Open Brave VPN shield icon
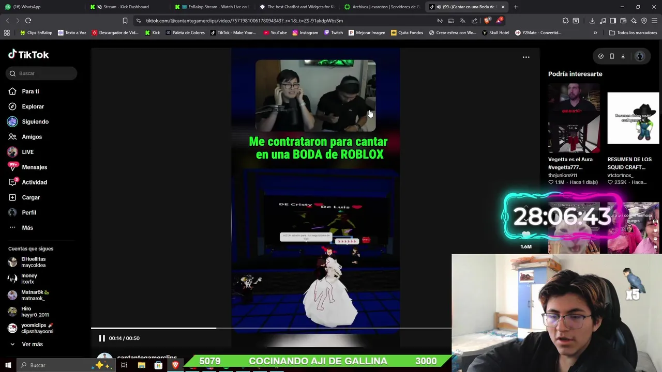This screenshot has height=372, width=662. coord(644,21)
